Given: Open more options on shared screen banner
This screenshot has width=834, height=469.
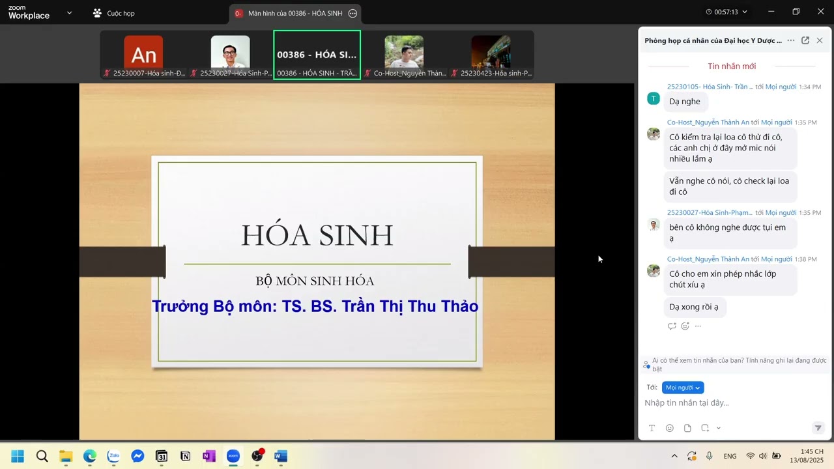Looking at the screenshot, I should point(352,13).
